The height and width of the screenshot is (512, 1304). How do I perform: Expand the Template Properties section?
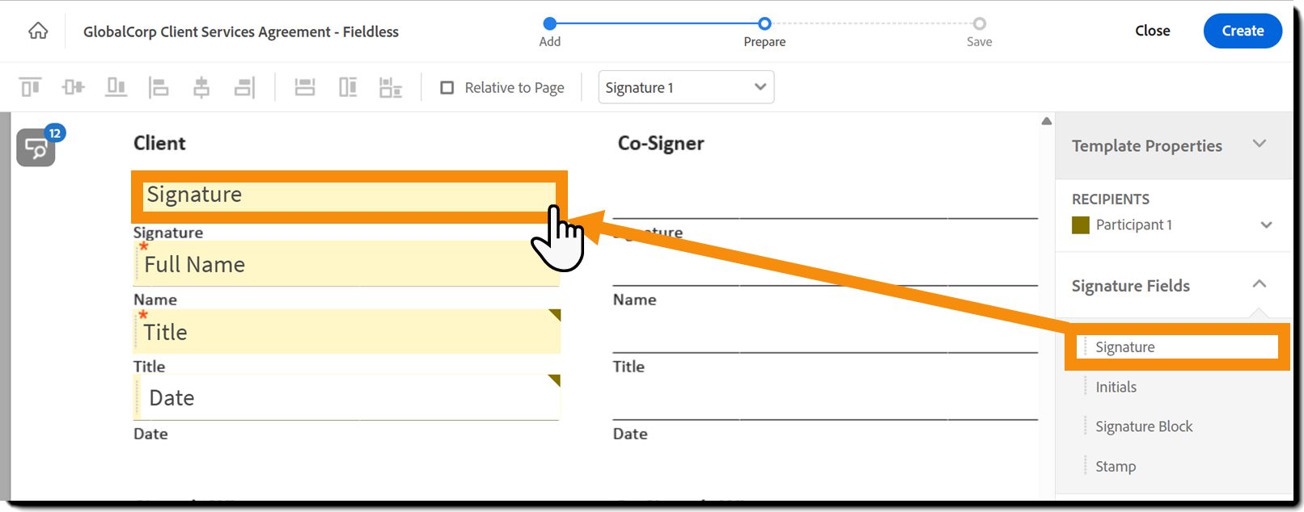[x=1259, y=145]
